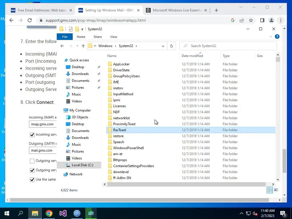Open Chrome three-dot menu
This screenshot has width=292, height=219.
coord(281,20)
